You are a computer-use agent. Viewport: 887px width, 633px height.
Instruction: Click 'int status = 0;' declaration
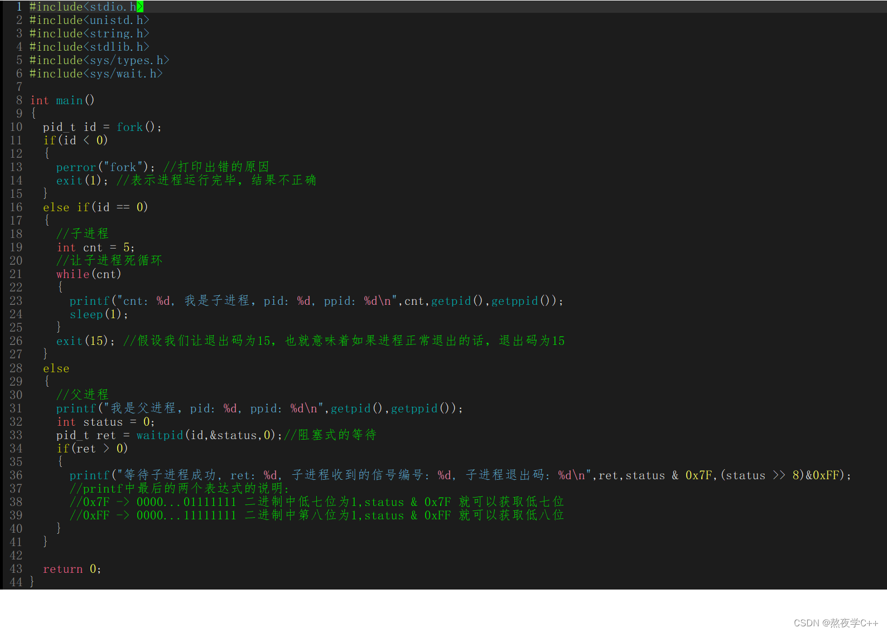105,422
